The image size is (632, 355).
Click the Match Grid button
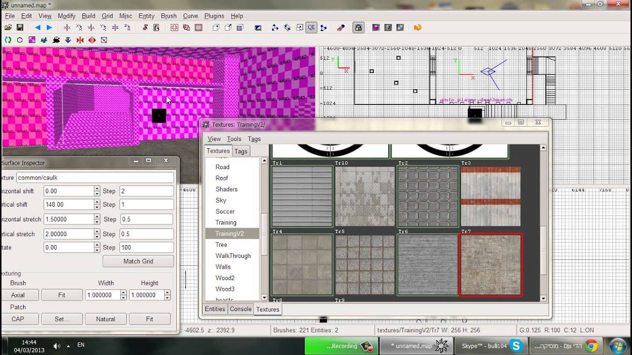pos(138,261)
